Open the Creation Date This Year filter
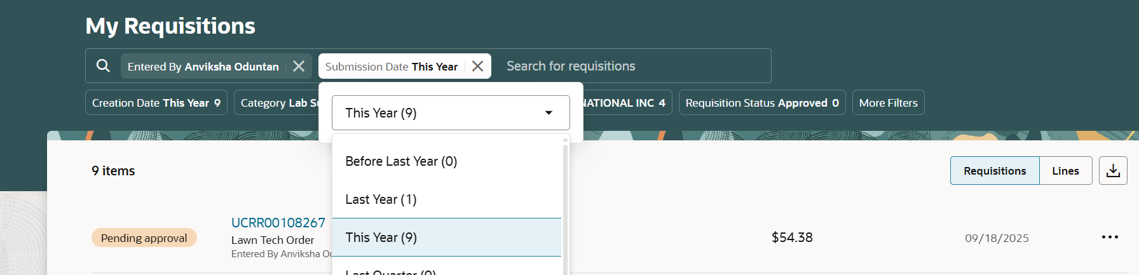This screenshot has width=1139, height=275. coord(156,103)
